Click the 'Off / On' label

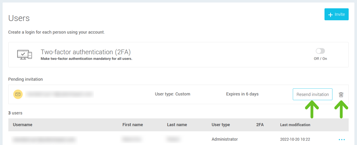[x=321, y=59]
